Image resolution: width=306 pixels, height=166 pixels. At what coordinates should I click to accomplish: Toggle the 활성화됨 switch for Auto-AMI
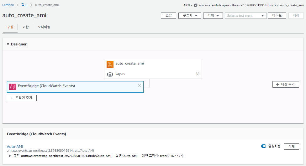coord(263,146)
